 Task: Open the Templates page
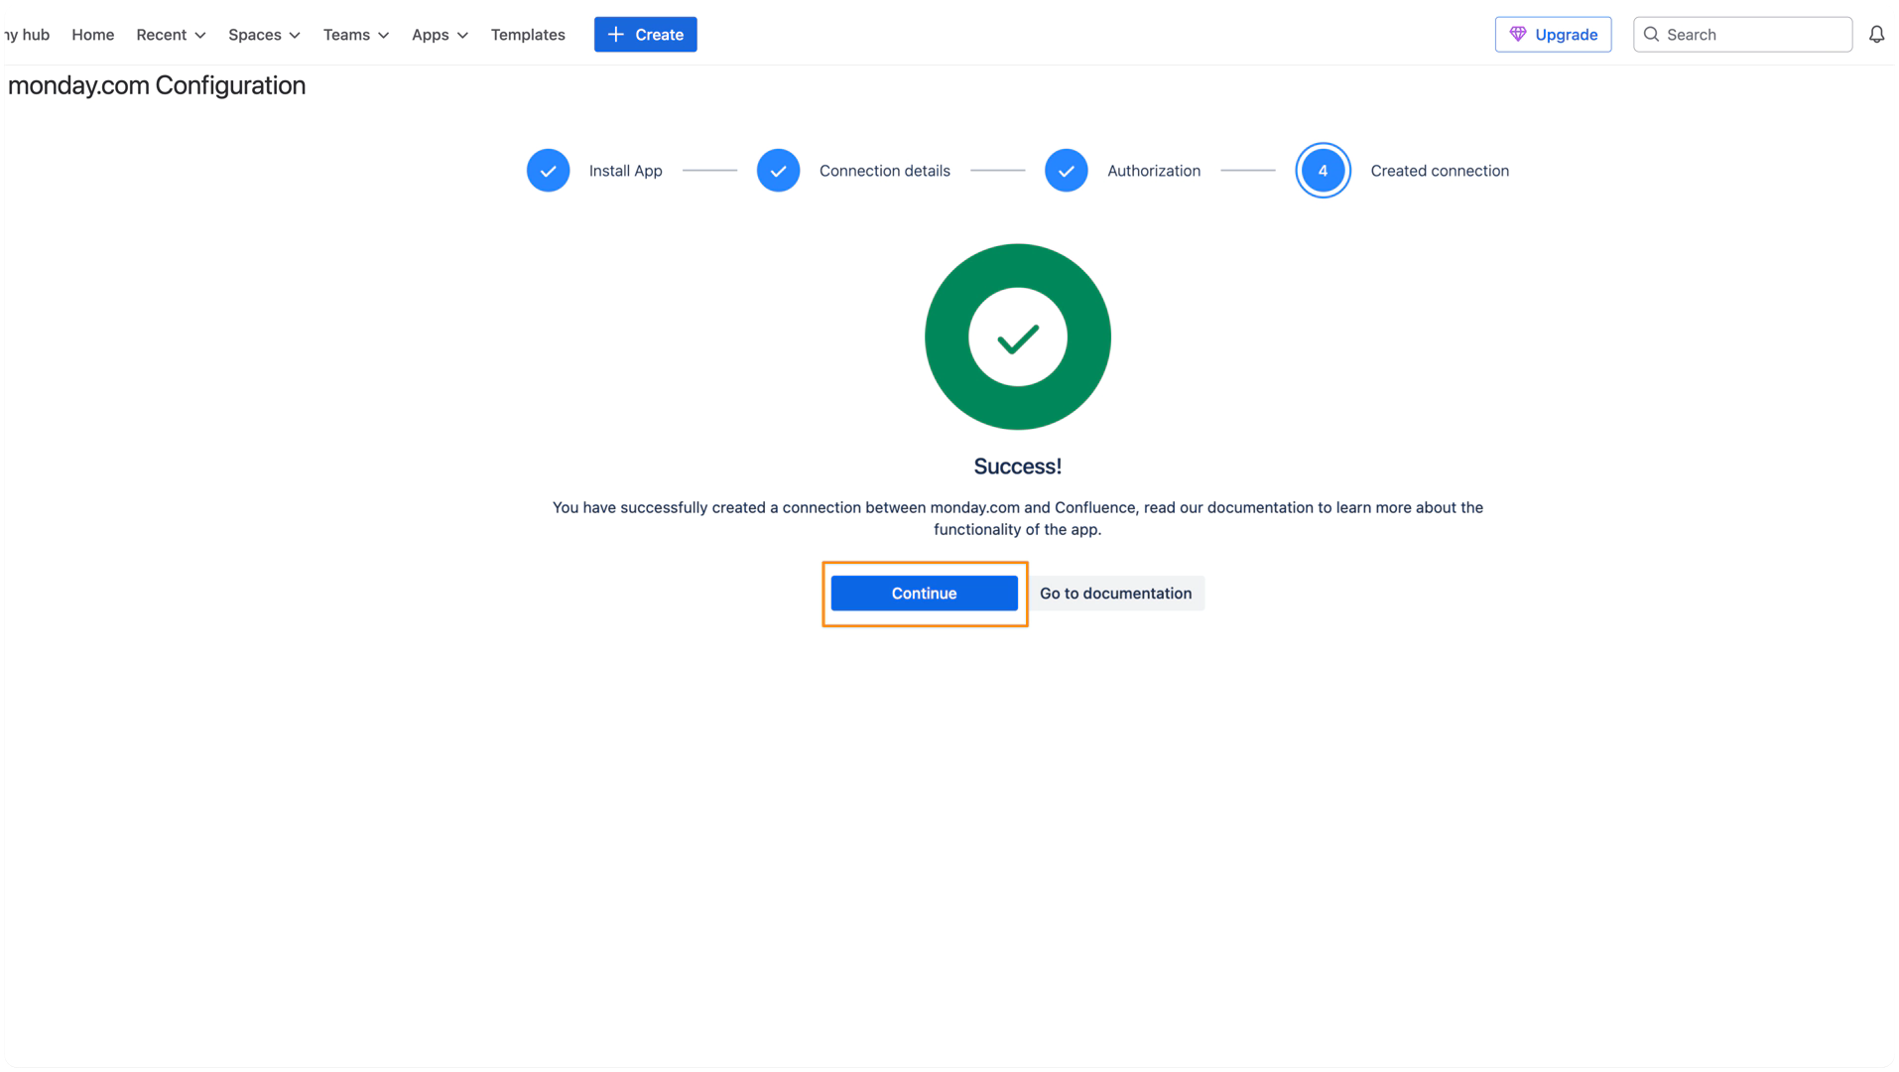[528, 35]
